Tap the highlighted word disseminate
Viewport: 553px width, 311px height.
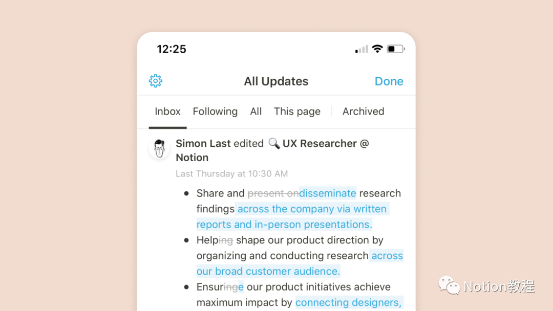(328, 193)
